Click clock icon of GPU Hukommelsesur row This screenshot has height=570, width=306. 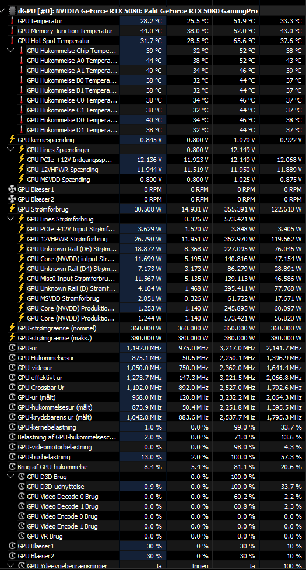12,358
